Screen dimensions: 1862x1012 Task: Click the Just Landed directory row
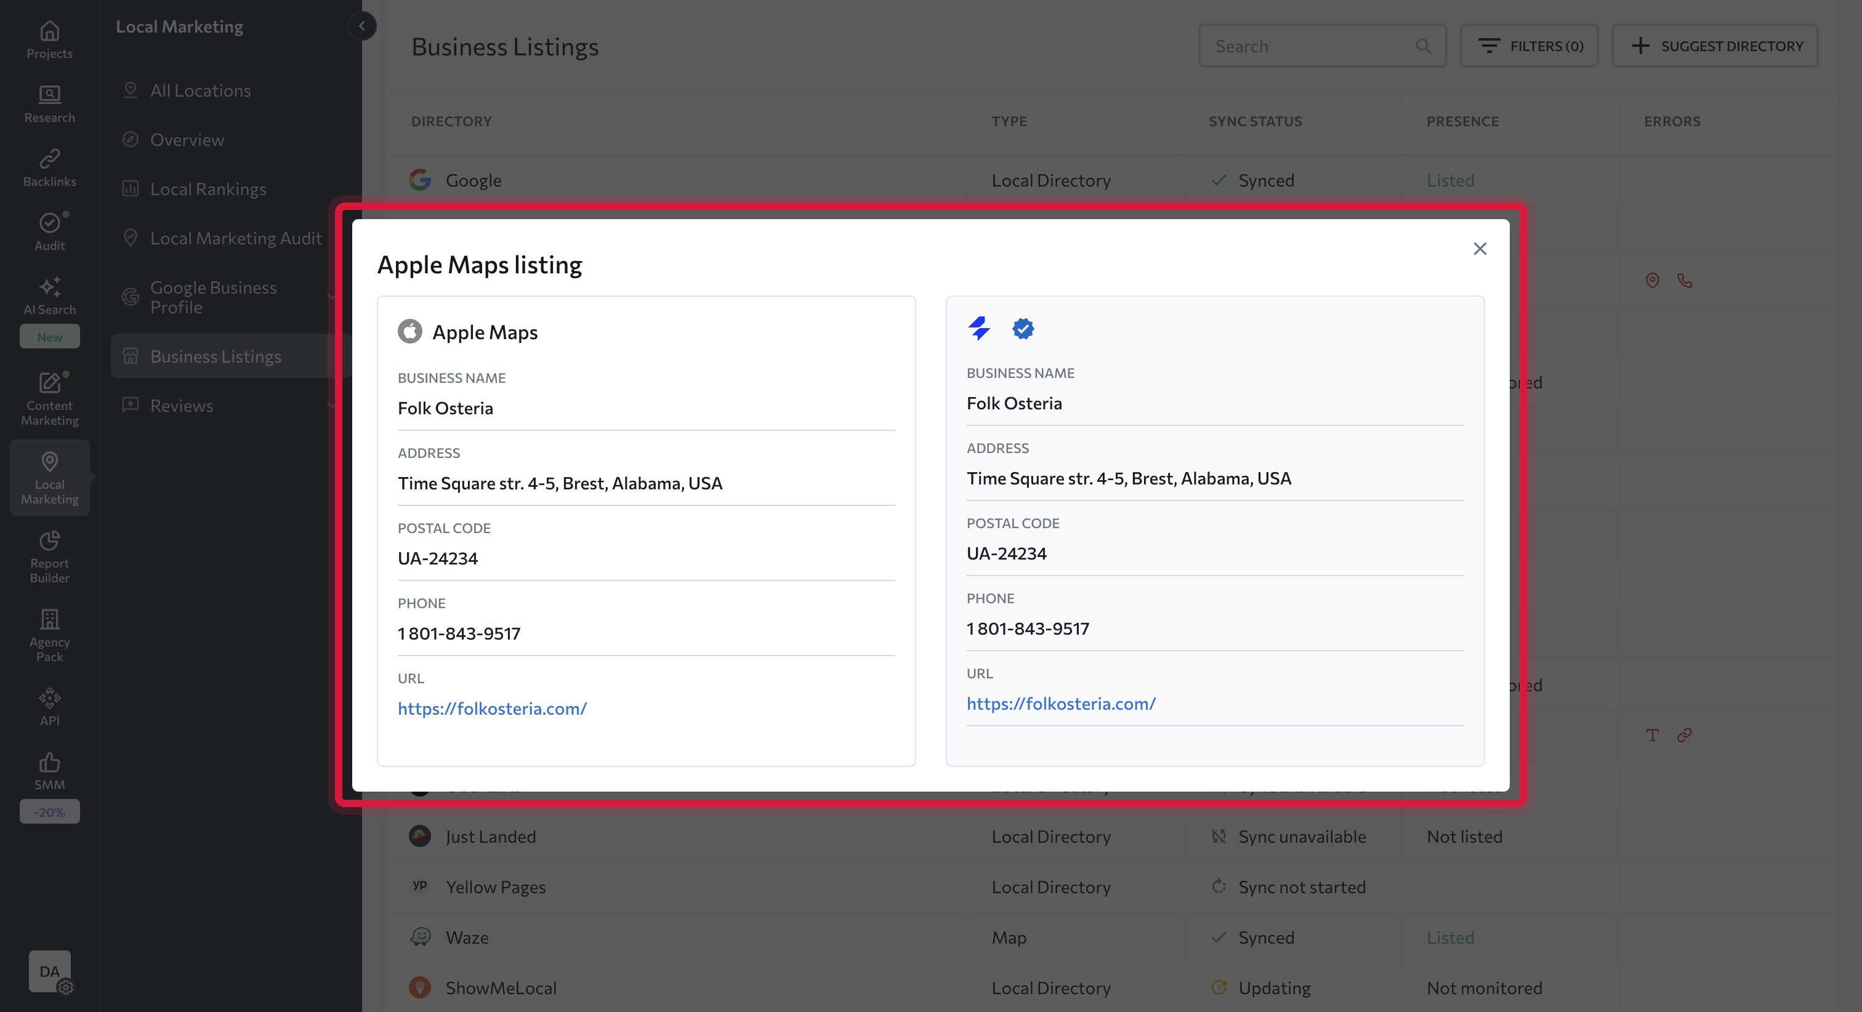coord(1111,837)
